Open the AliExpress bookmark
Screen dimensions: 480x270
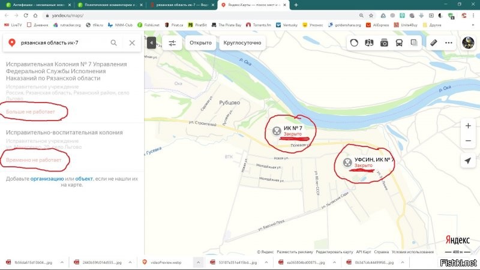(378, 25)
